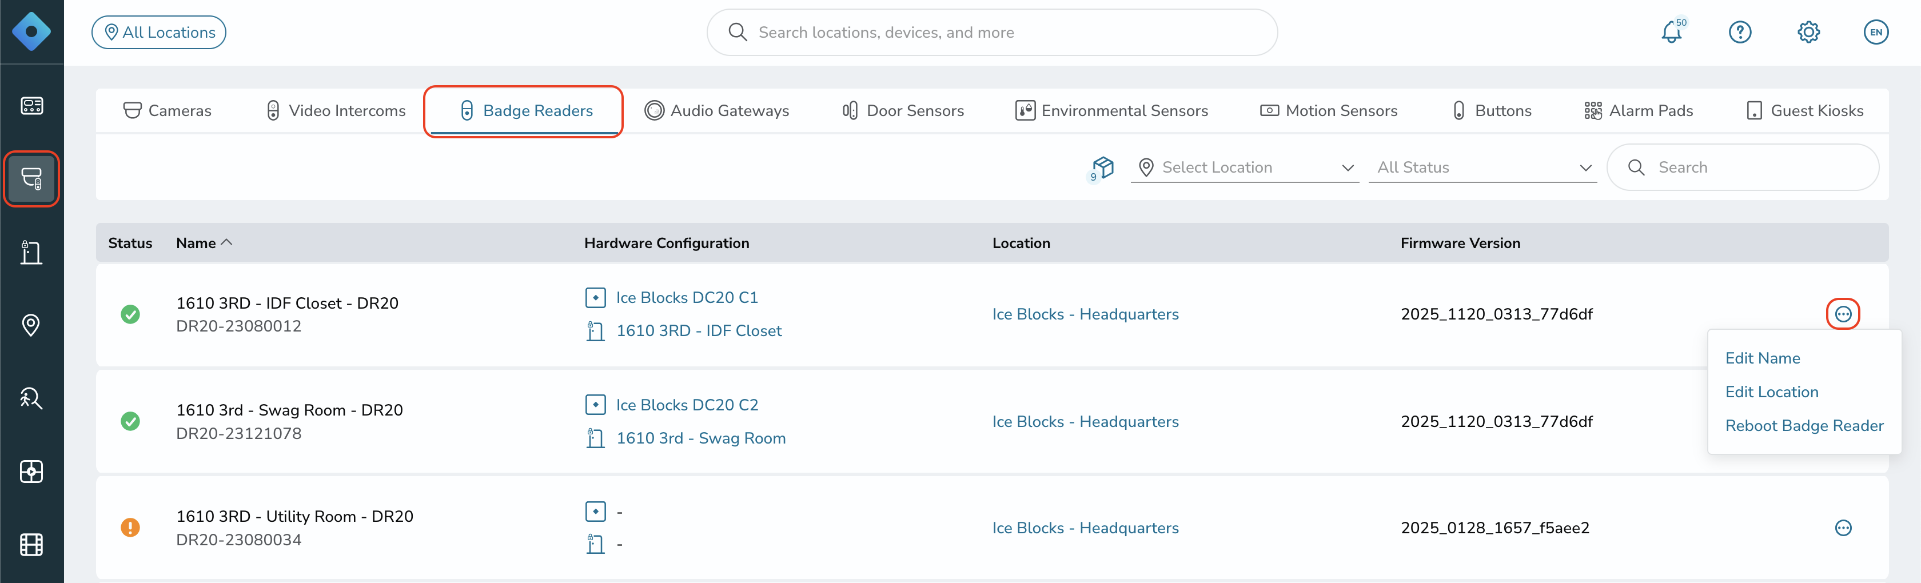
Task: Focus the badge reader table Search field
Action: 1742,167
